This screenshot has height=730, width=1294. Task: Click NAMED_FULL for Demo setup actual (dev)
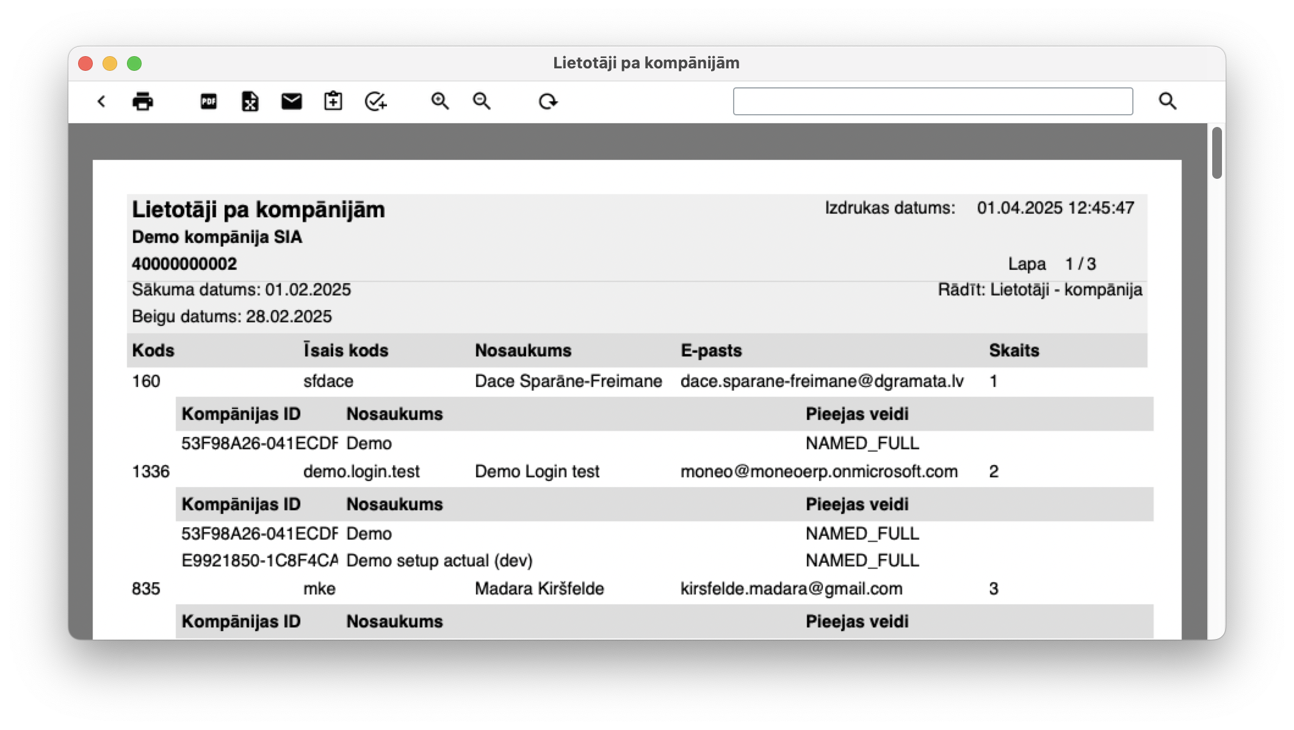[862, 561]
